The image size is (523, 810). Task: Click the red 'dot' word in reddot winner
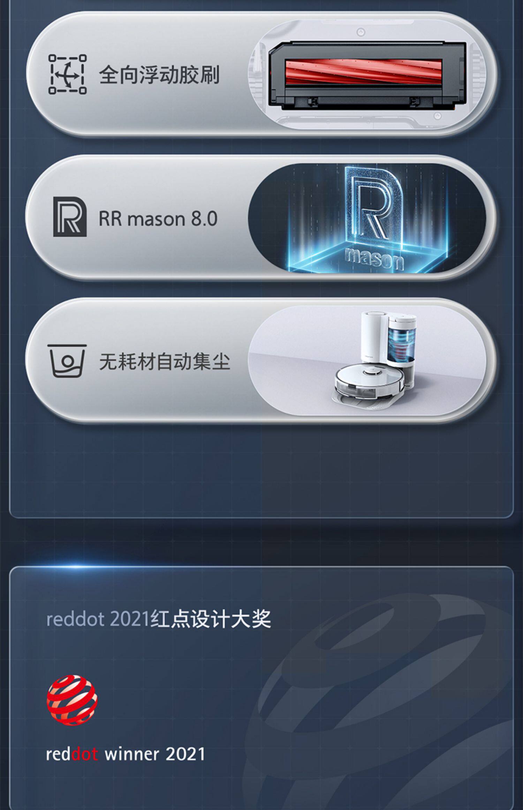tap(85, 754)
